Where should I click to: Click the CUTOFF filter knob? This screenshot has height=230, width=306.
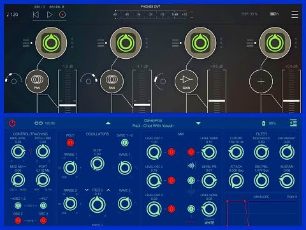pos(236,152)
